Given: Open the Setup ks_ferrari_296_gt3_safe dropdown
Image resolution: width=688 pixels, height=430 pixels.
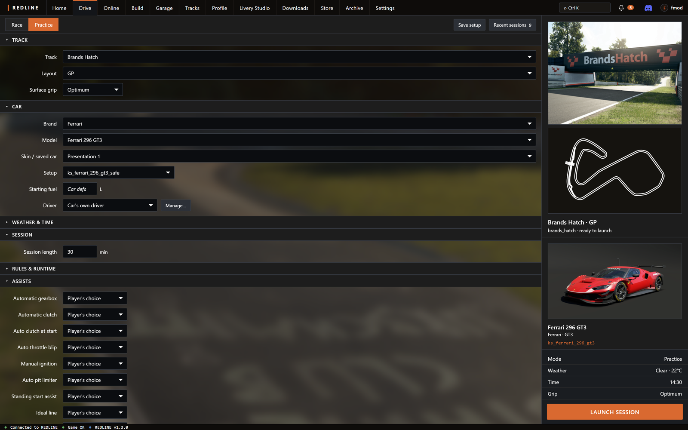Looking at the screenshot, I should 119,173.
